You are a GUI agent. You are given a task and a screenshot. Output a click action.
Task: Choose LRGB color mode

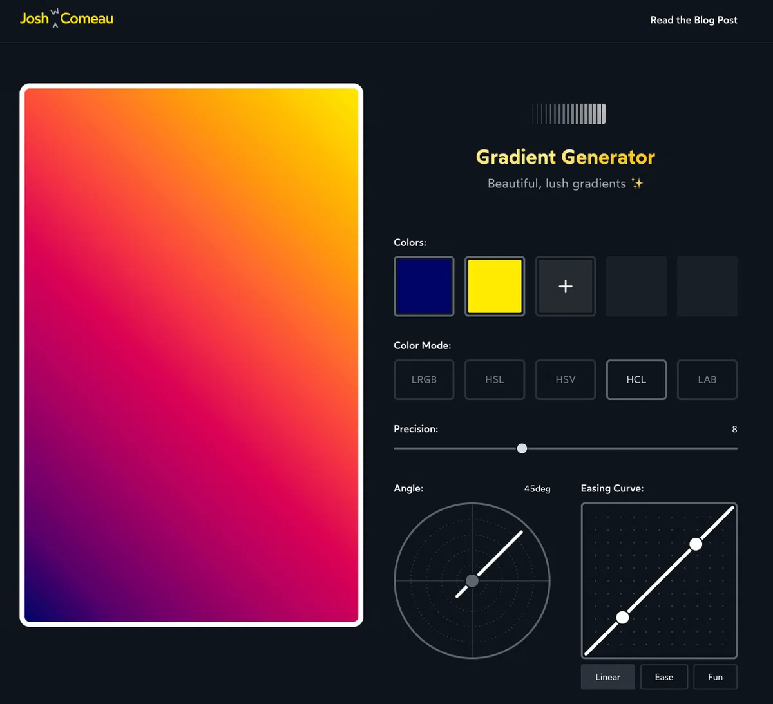click(424, 379)
